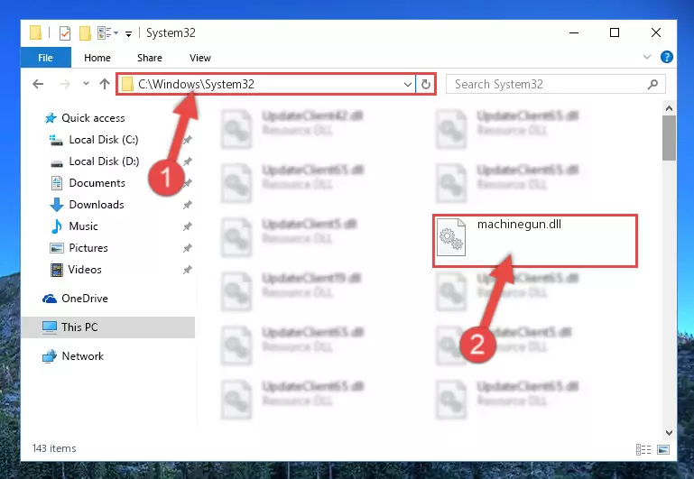The height and width of the screenshot is (479, 694).
Task: Open the address bar history dropdown
Action: [x=408, y=84]
